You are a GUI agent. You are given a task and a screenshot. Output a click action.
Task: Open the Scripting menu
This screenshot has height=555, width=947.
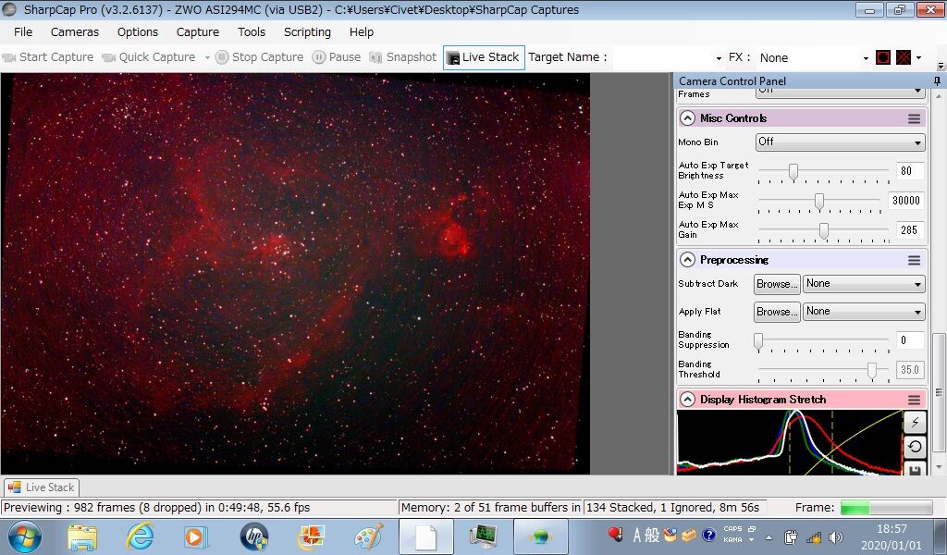point(307,32)
